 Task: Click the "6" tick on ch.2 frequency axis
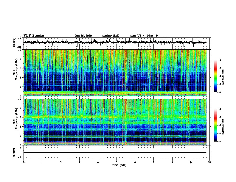click(x=21, y=117)
